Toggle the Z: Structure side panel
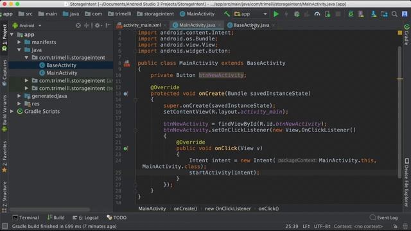411x231 pixels. point(4,197)
